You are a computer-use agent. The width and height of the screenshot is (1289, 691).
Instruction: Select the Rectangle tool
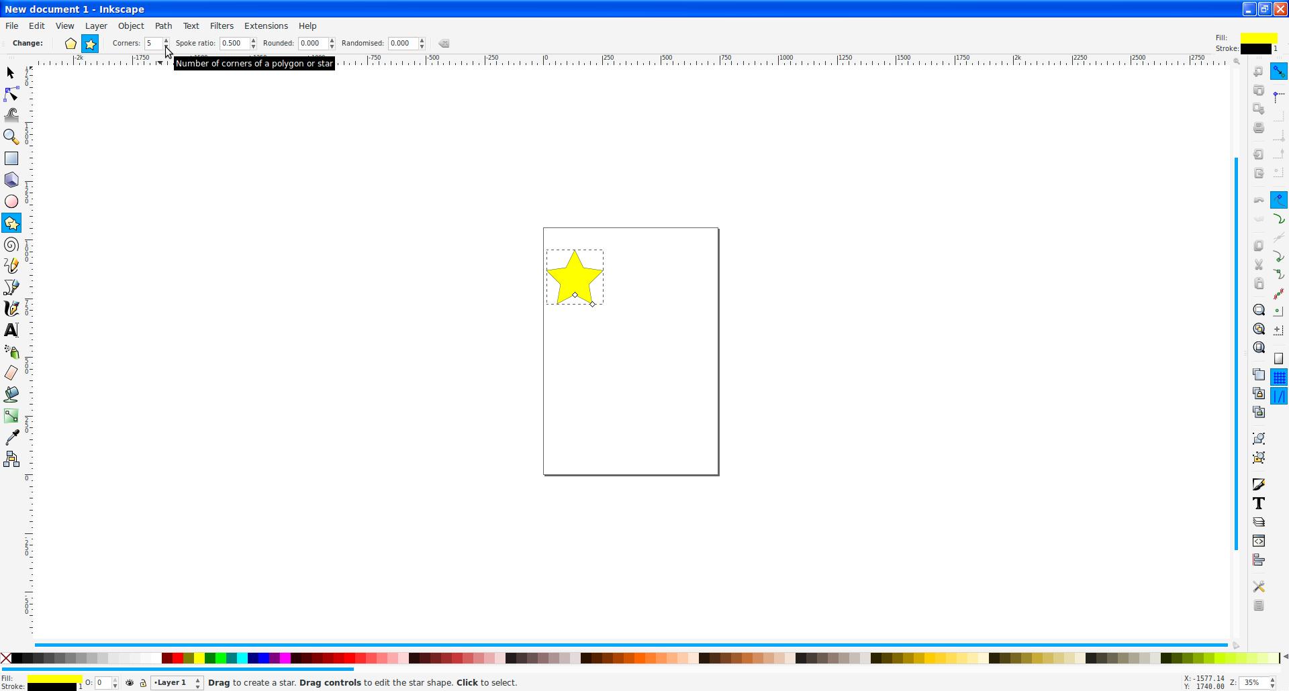pos(11,158)
